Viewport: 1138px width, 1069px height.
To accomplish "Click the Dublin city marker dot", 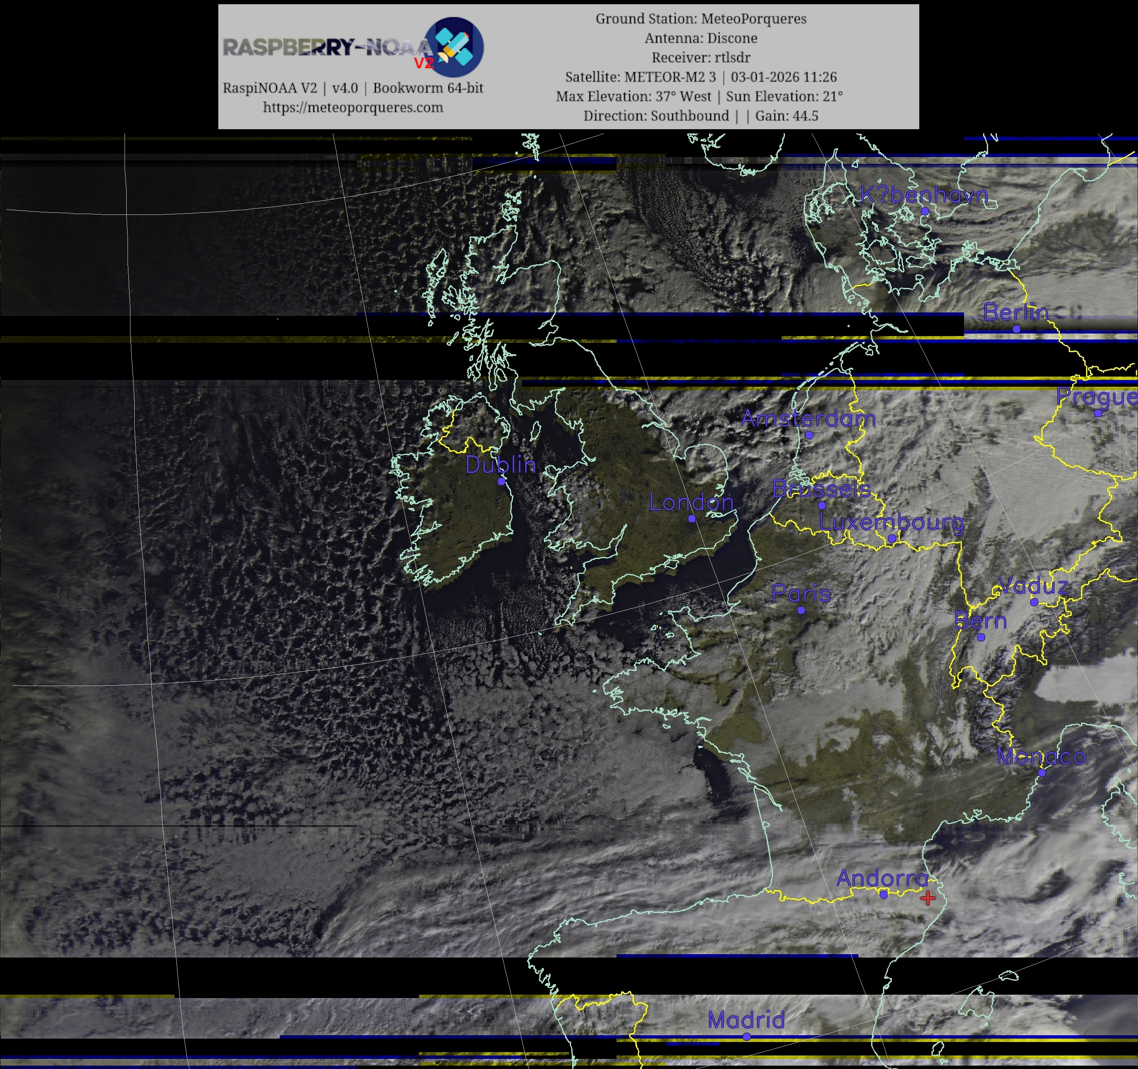I will pyautogui.click(x=502, y=481).
